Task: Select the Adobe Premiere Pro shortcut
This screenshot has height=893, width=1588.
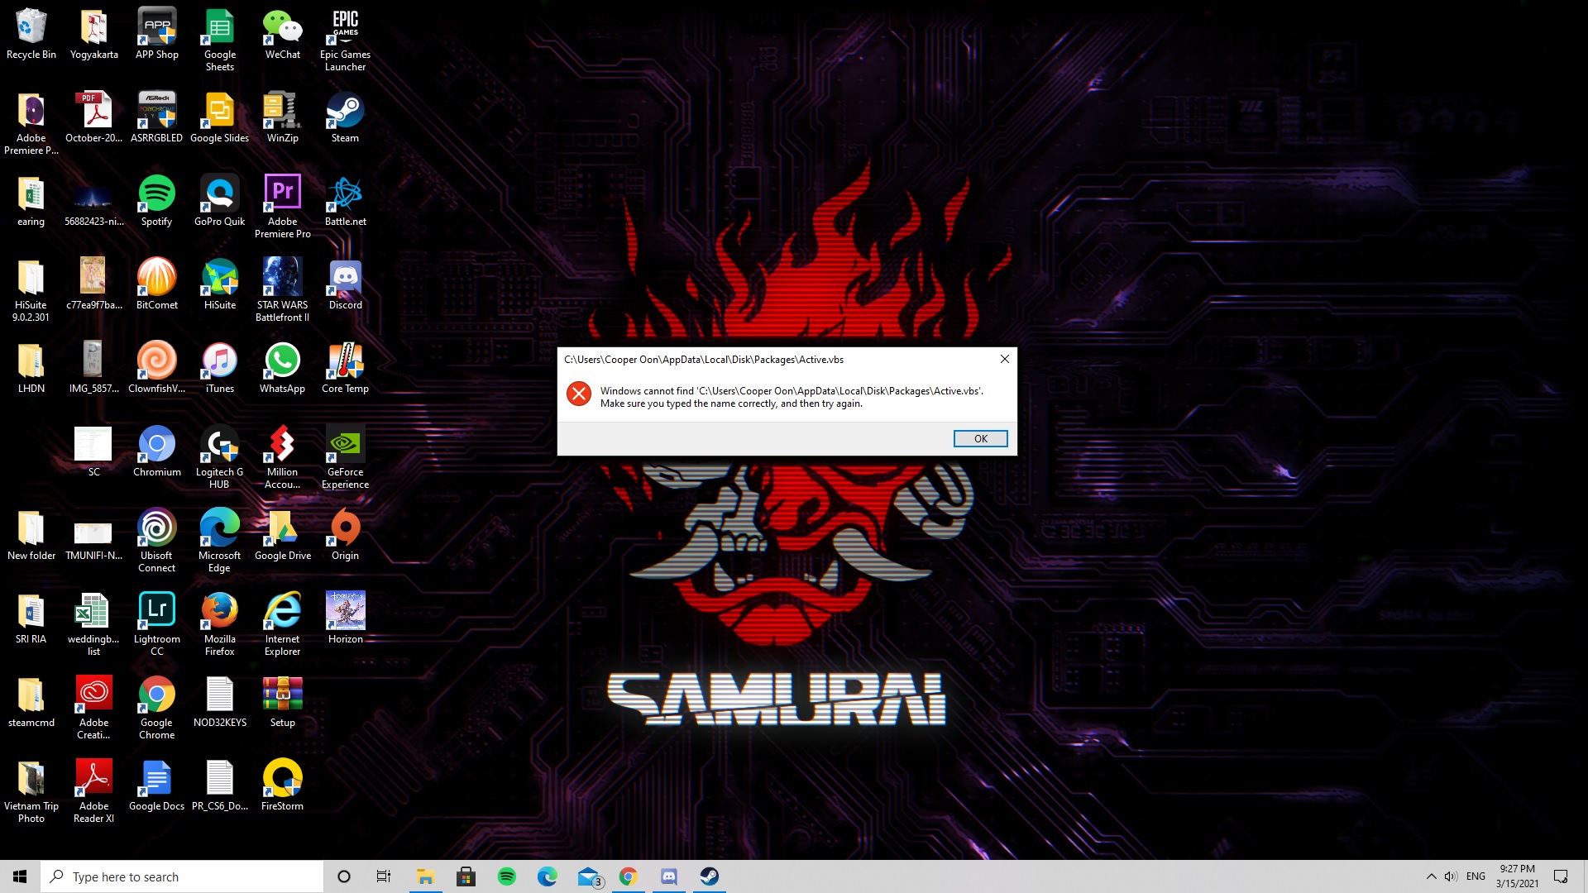Action: [x=282, y=208]
